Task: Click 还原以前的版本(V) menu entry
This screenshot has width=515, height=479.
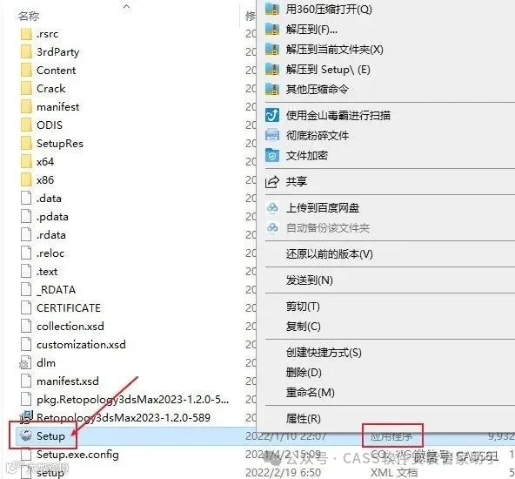Action: coord(329,253)
